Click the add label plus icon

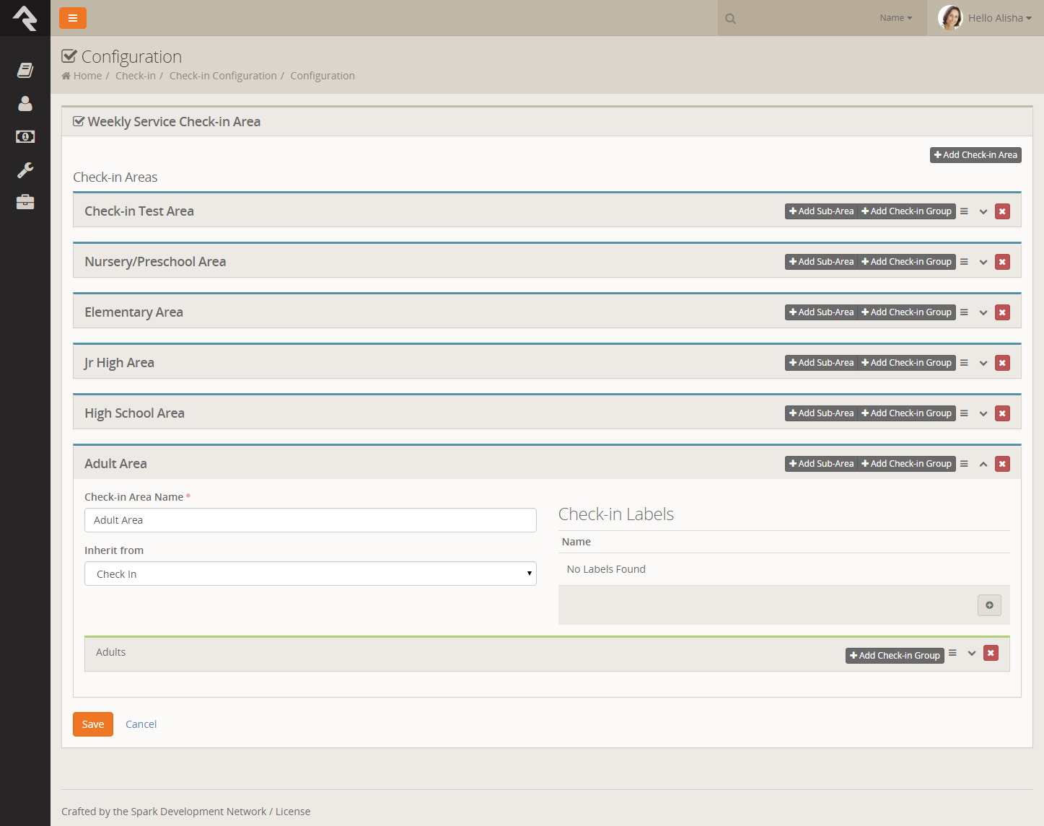tap(989, 605)
